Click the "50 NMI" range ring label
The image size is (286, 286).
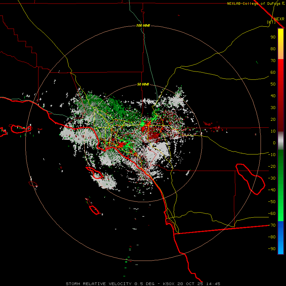click(x=143, y=84)
